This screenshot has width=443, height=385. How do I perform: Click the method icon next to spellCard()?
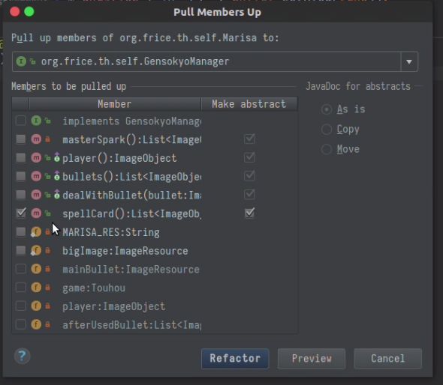(36, 213)
